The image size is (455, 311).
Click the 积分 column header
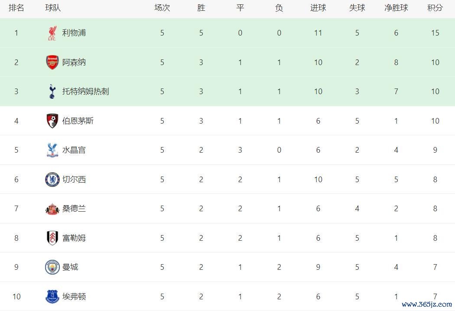[435, 8]
